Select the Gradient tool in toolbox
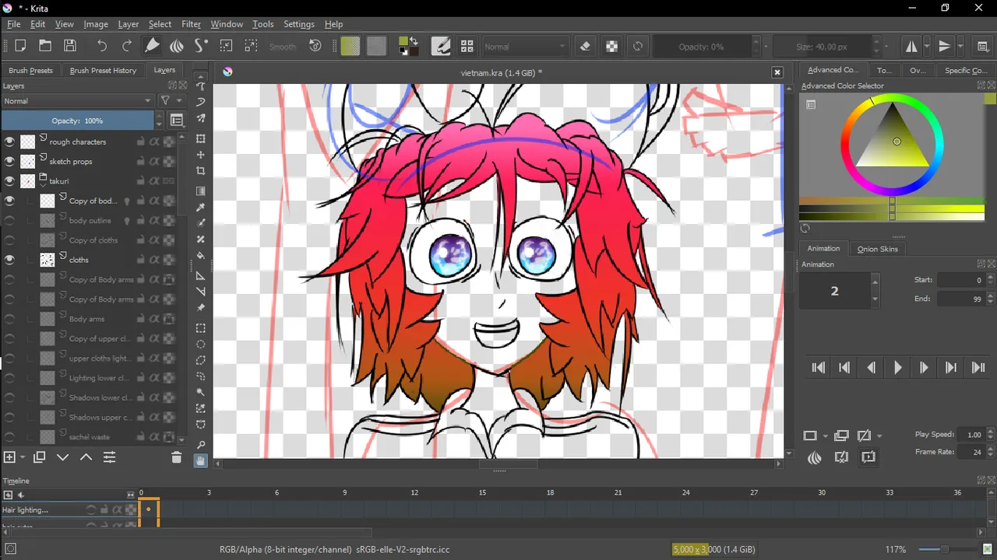The width and height of the screenshot is (997, 560). tap(201, 191)
